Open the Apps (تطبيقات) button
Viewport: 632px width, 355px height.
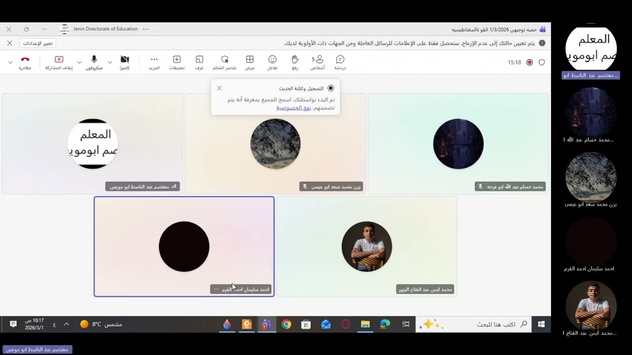point(177,63)
